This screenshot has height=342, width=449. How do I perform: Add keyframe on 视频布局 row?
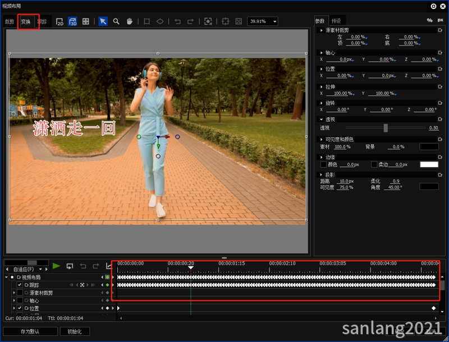click(107, 277)
